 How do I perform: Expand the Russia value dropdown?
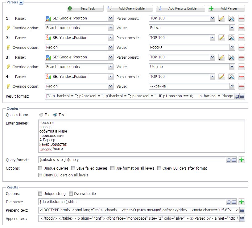[x=232, y=28]
